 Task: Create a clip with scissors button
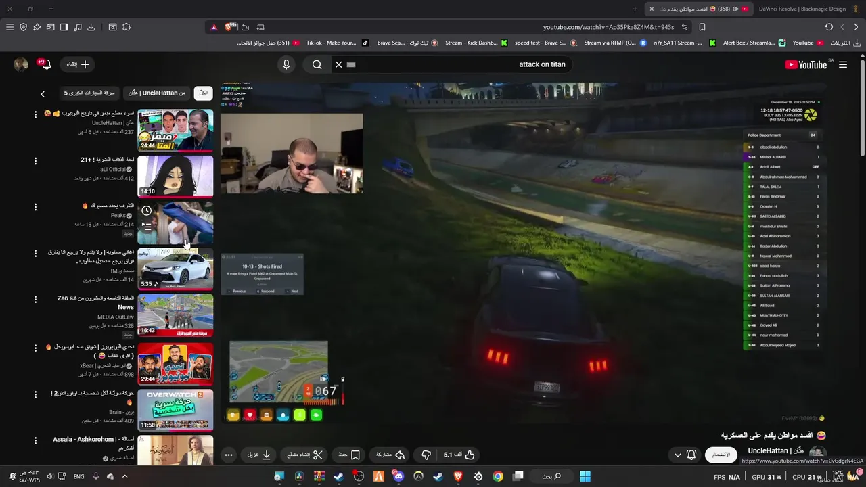tap(305, 455)
